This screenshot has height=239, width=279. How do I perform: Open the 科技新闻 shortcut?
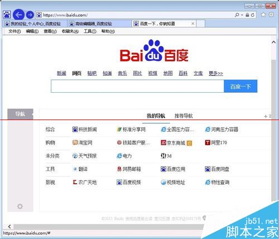[85, 130]
